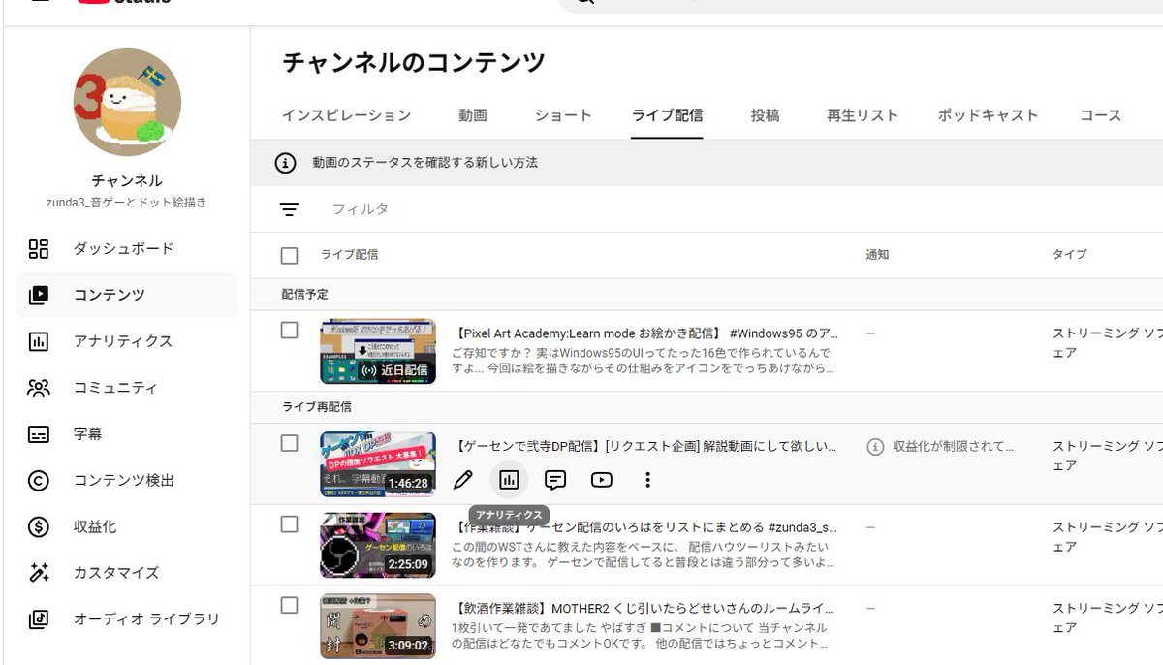Open the Pixel Art Academy stream thumbnail
This screenshot has height=665, width=1163.
[378, 351]
